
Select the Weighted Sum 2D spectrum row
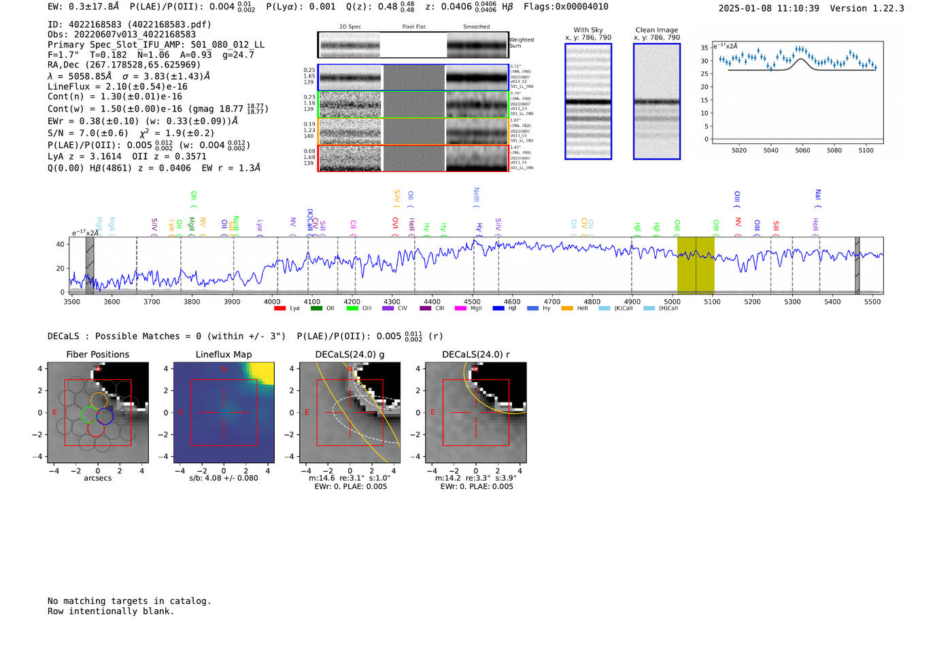pos(413,45)
